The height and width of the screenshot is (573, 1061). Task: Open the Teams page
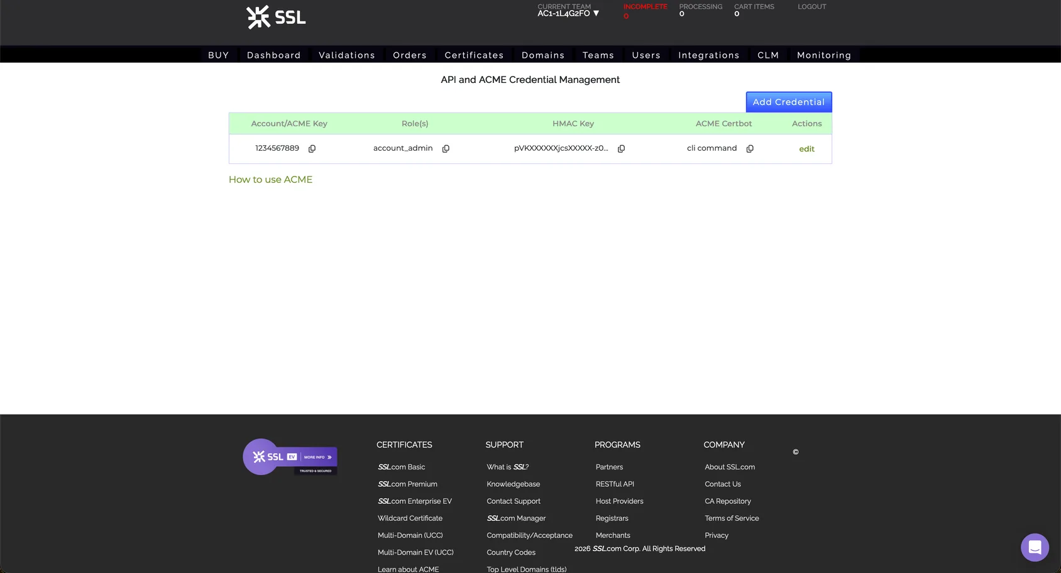click(598, 55)
